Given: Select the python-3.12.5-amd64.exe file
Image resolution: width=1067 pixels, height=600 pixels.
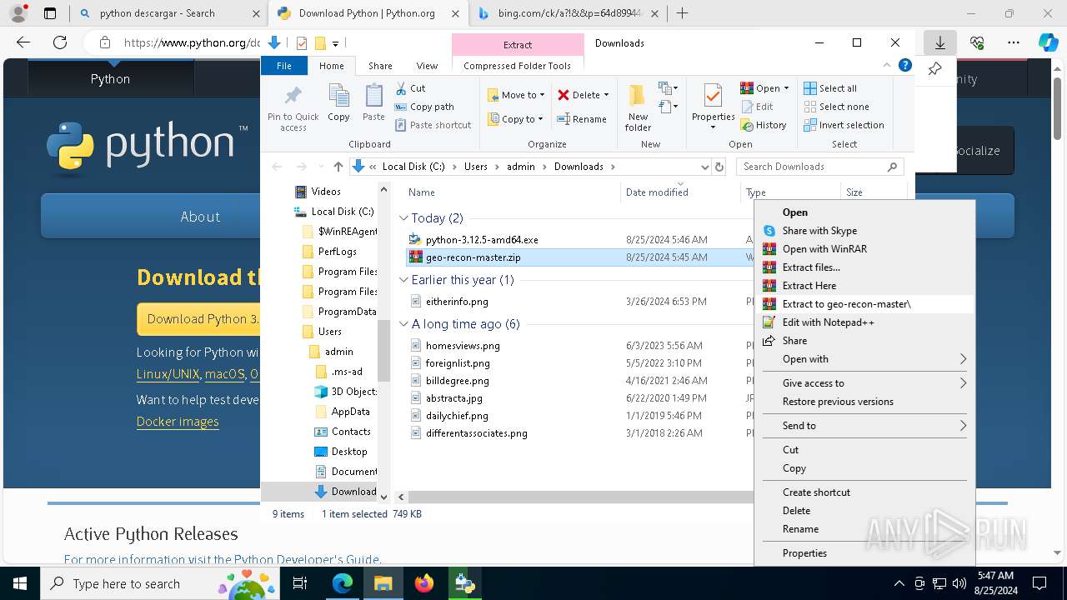Looking at the screenshot, I should [482, 240].
